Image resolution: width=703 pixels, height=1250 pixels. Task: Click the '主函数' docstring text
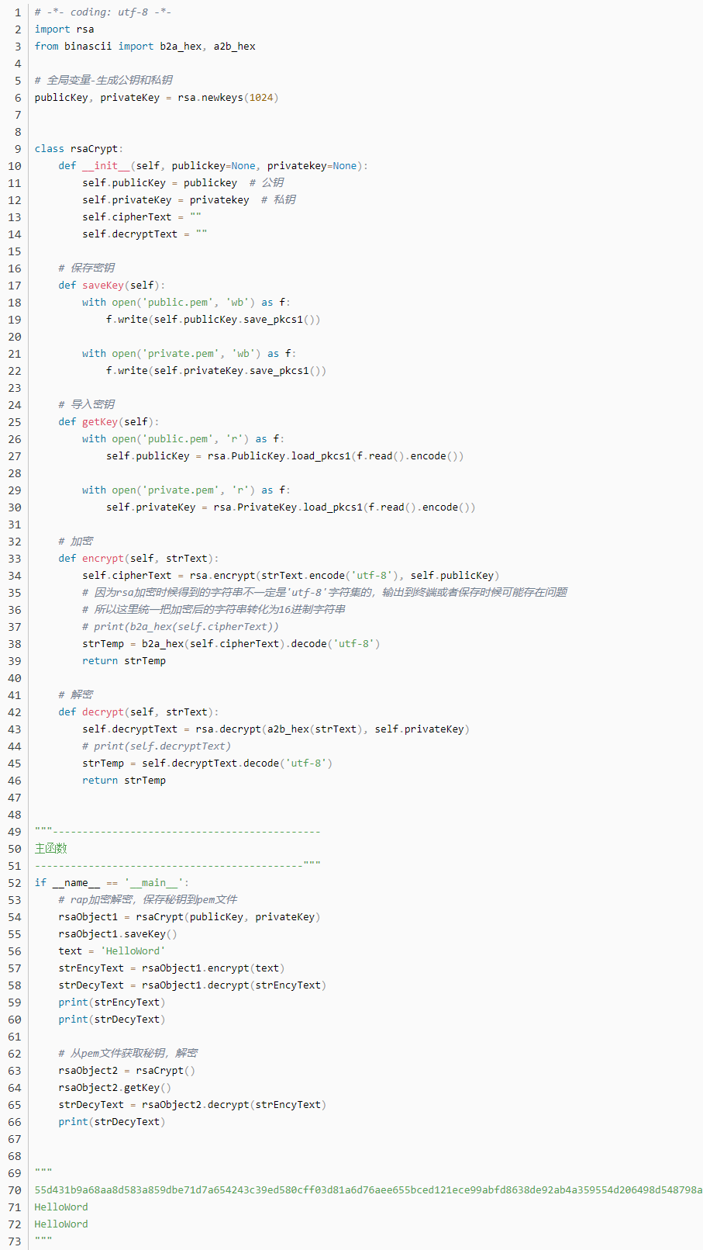pyautogui.click(x=51, y=849)
